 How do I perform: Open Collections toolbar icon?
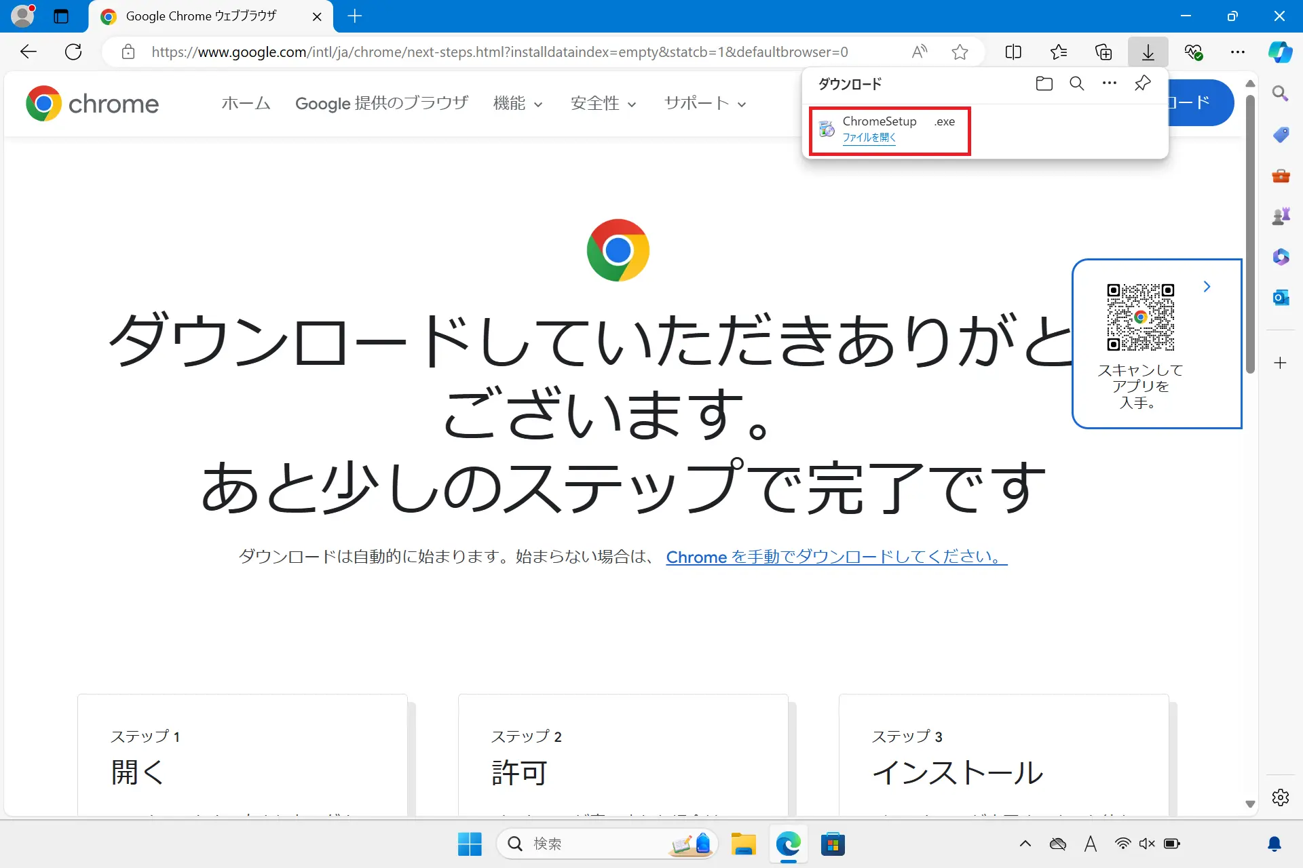1103,52
